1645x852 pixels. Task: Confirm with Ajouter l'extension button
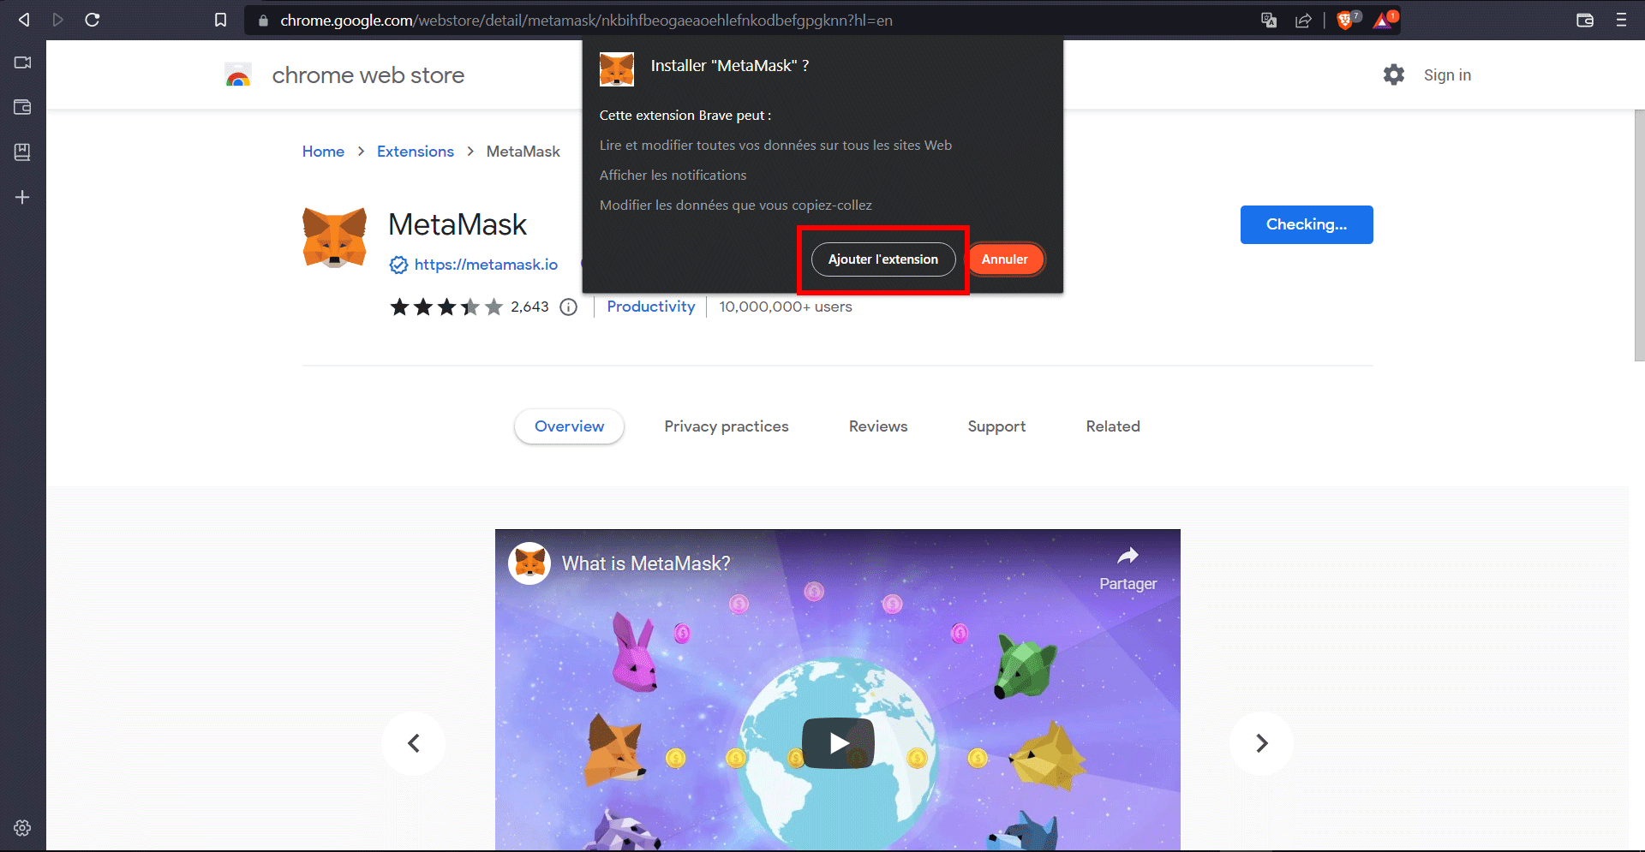tap(883, 259)
